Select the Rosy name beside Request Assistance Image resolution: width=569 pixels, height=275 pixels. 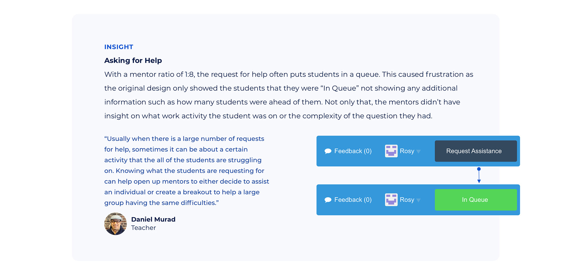point(407,151)
